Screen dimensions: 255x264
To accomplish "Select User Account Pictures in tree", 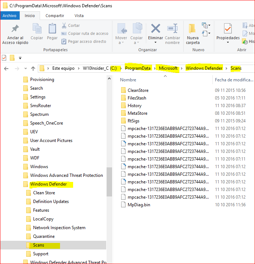I will pyautogui.click(x=51, y=141).
